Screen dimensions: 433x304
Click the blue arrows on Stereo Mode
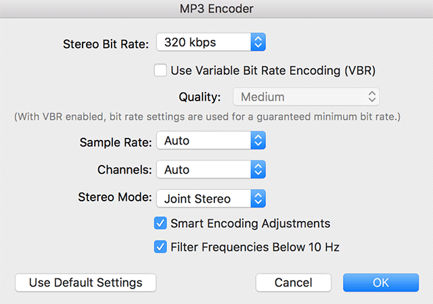[x=258, y=199]
